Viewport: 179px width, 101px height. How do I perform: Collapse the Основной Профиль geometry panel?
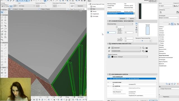108,21
